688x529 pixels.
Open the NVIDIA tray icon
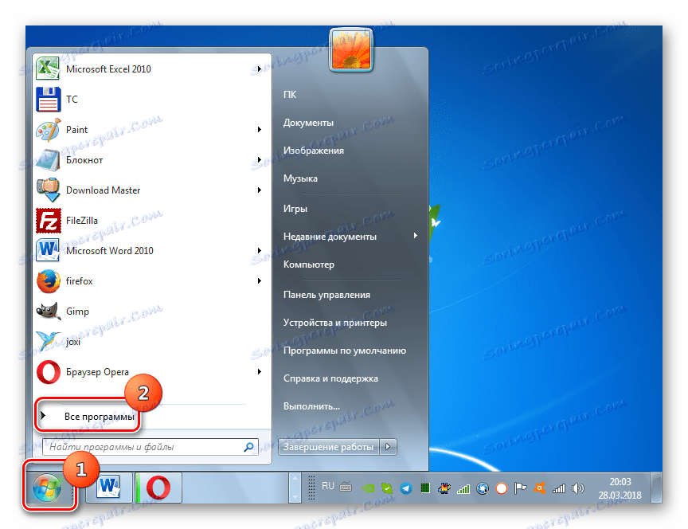click(x=368, y=488)
